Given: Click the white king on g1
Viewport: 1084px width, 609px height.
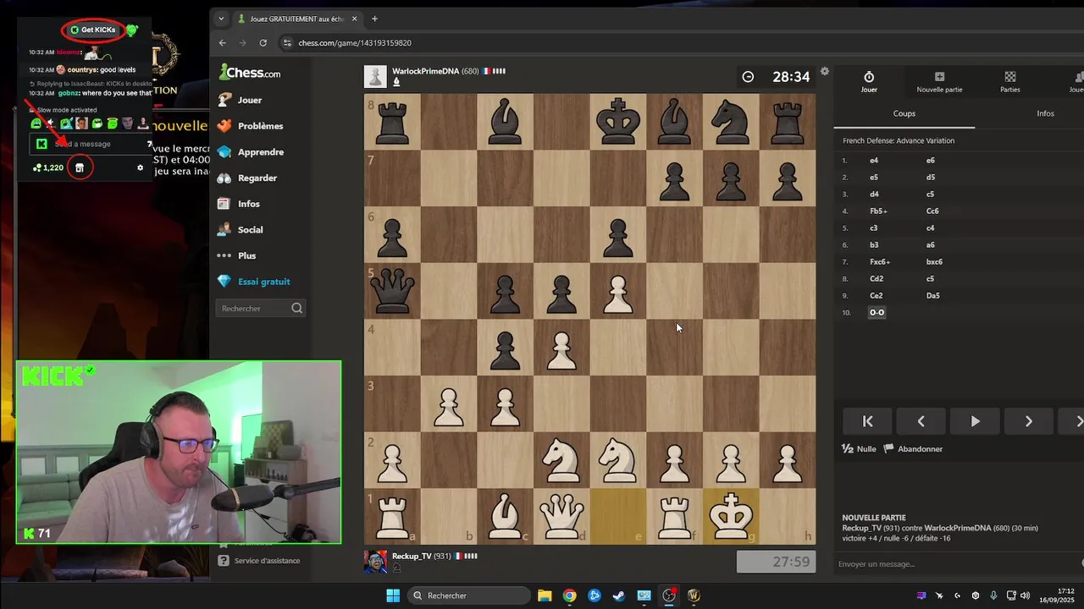Looking at the screenshot, I should pos(731,517).
